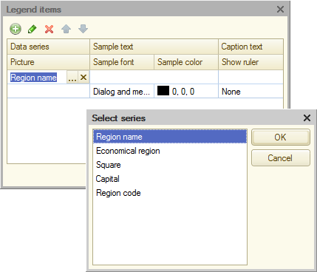The height and width of the screenshot is (272, 317).
Task: Click the '0, 0, 0' color value
Action: (183, 92)
